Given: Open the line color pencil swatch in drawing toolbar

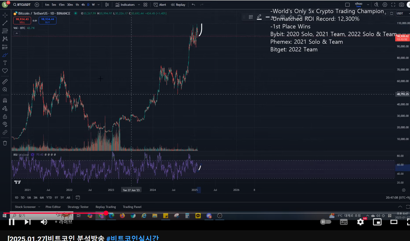Looking at the screenshot, I should 259,17.
